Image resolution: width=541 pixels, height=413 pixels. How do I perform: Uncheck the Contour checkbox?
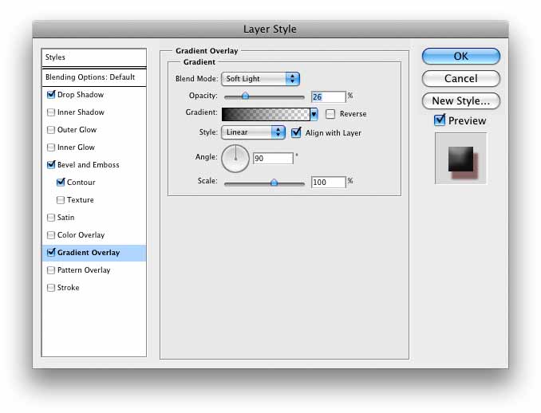tap(61, 182)
